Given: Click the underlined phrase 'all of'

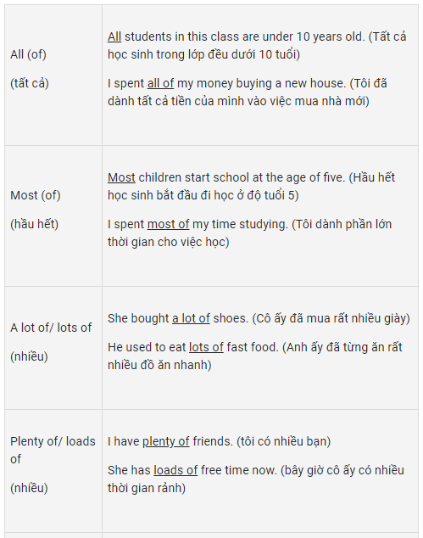Looking at the screenshot, I should point(160,83).
